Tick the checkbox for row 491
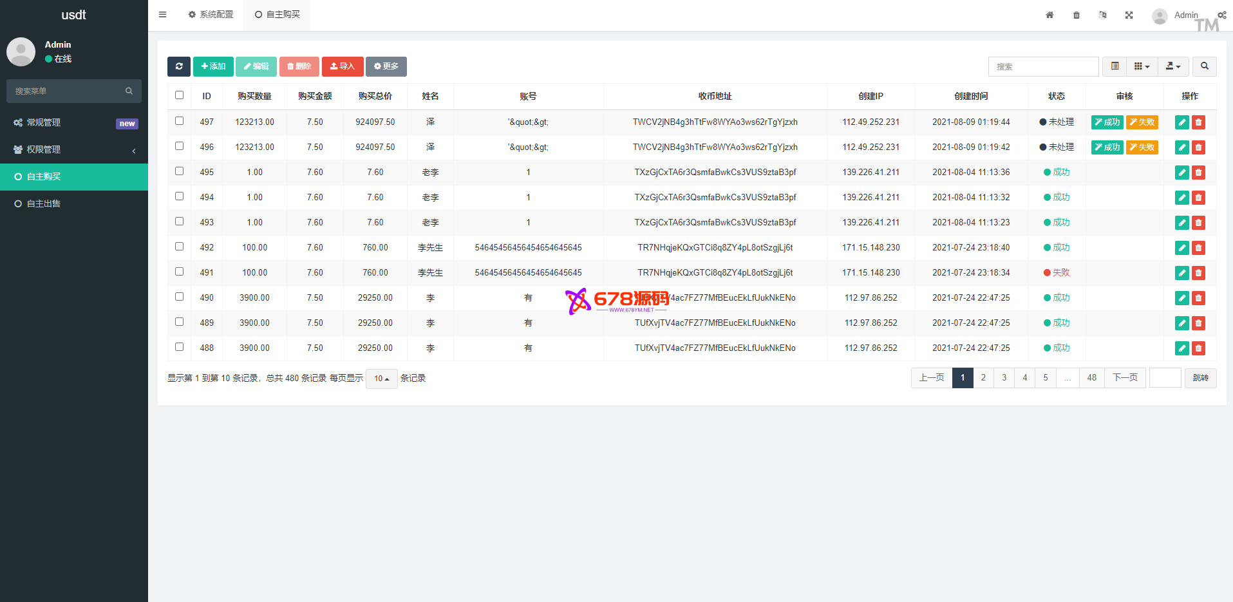Screen dimensions: 1233x602 [180, 272]
